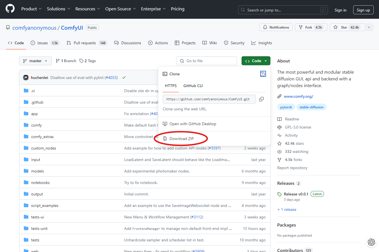Switch to the Pull requests tab
The height and width of the screenshot is (252, 379).
(87, 43)
